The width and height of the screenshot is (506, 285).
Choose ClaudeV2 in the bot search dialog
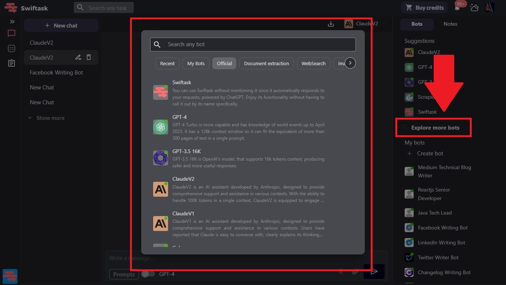[239, 190]
